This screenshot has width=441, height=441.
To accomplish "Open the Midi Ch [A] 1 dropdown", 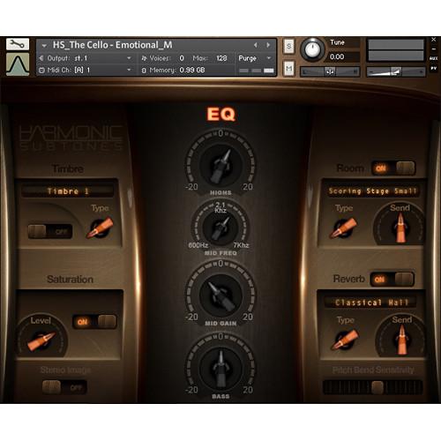I will pos(86,70).
